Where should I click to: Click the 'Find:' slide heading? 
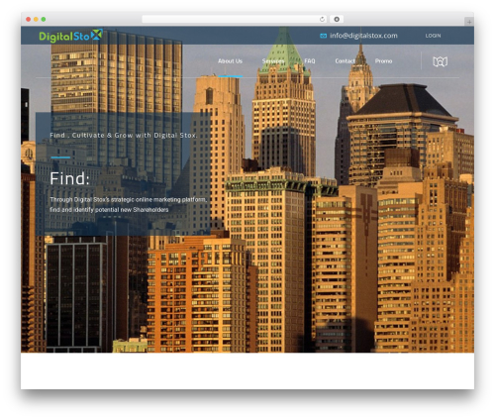tap(69, 178)
